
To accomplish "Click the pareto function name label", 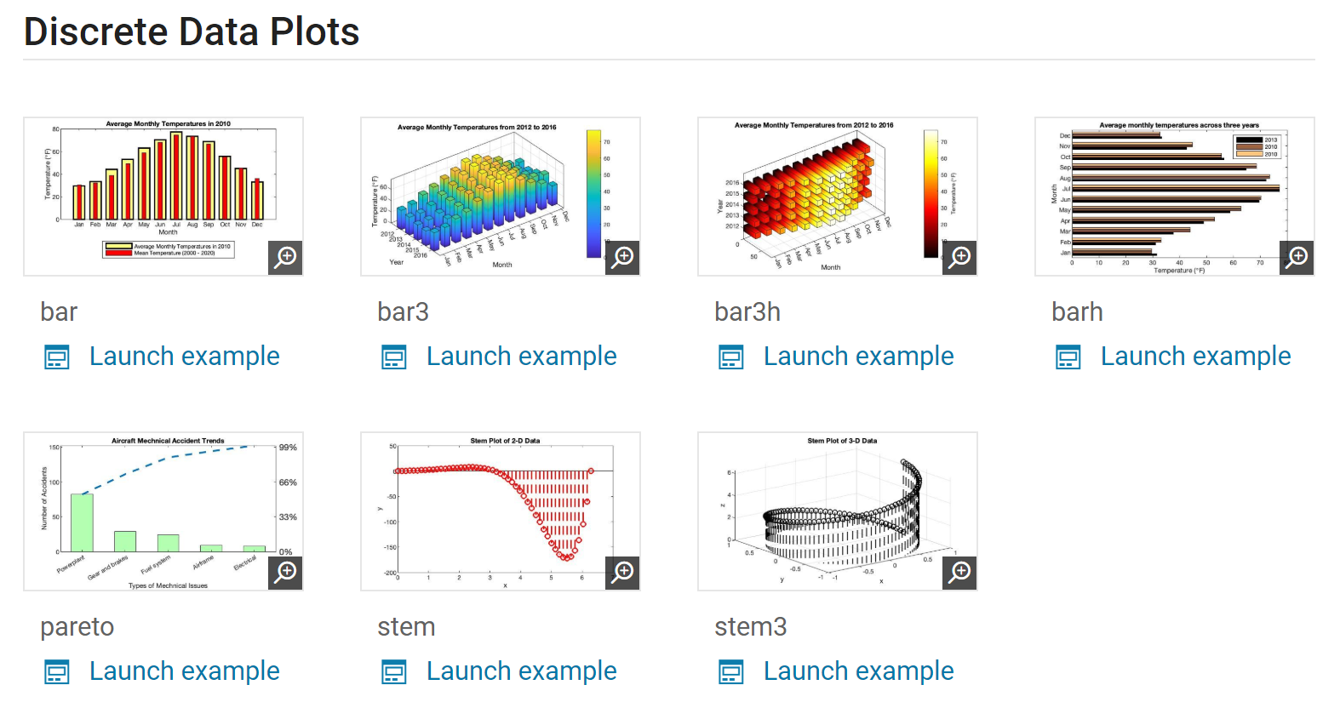I will click(77, 627).
